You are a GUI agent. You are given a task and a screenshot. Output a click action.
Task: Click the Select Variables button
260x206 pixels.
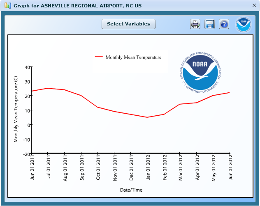pos(128,24)
